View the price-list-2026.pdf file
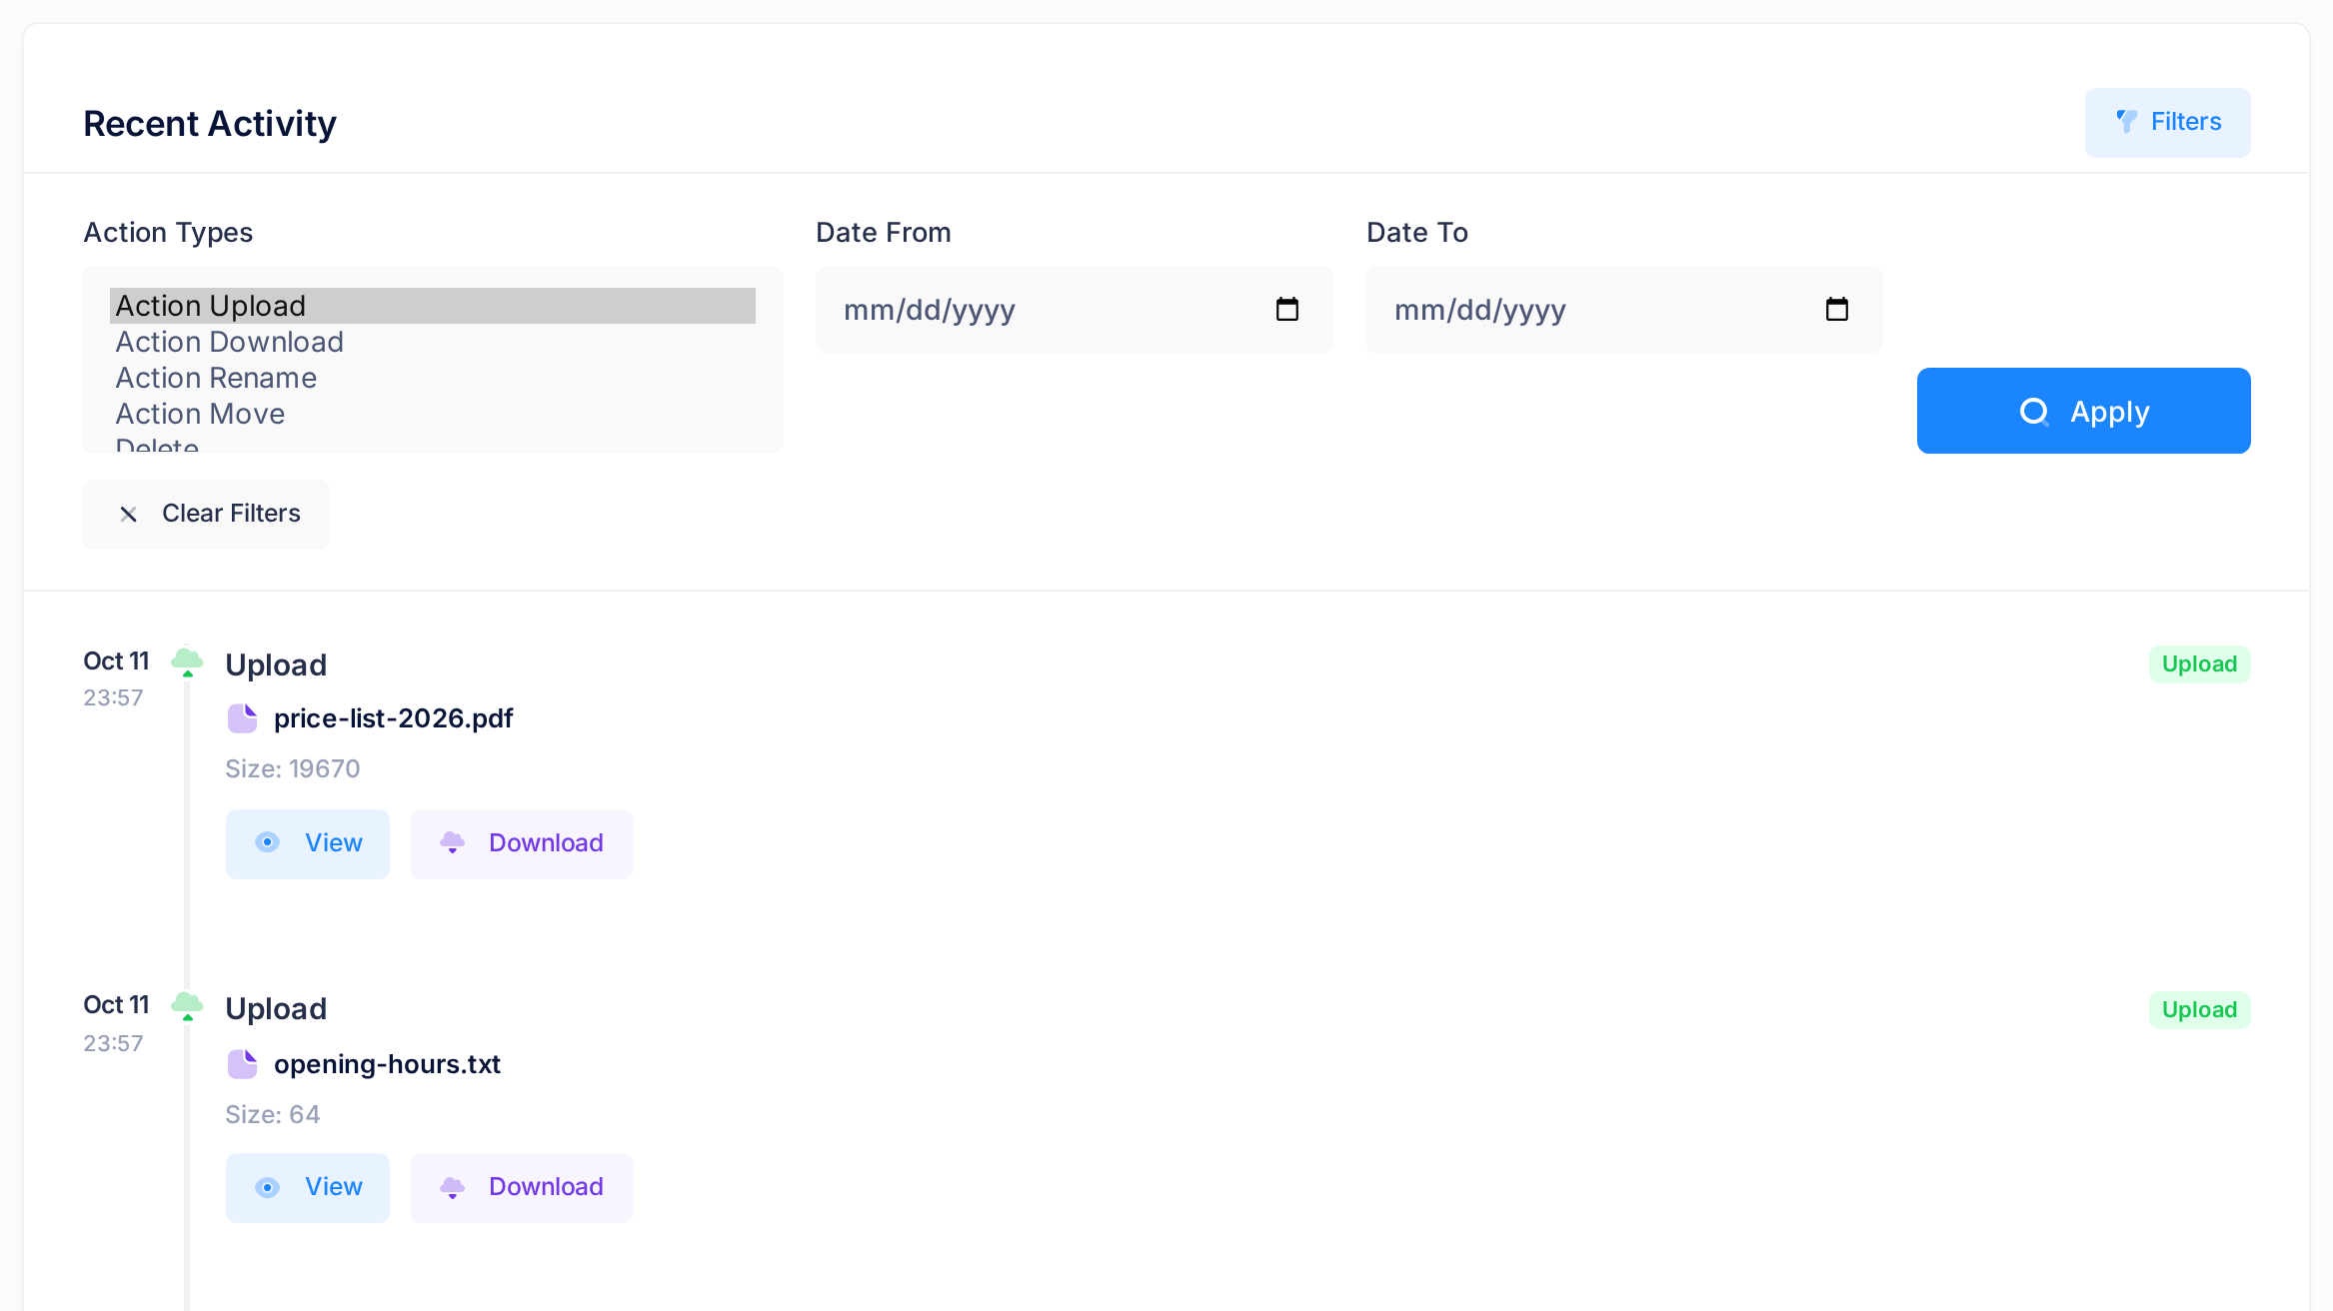 point(308,844)
